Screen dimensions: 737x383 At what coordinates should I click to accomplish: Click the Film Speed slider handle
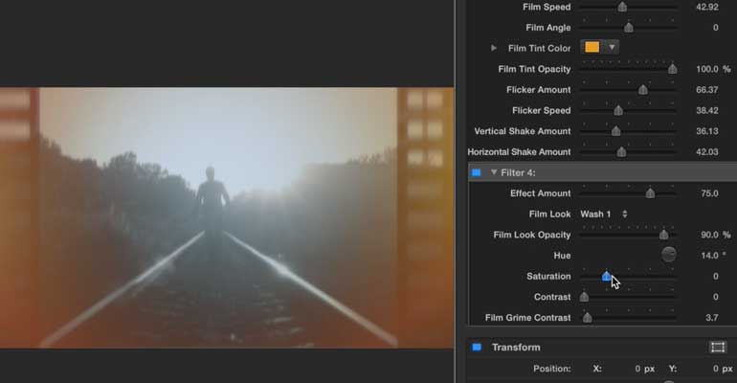click(622, 7)
